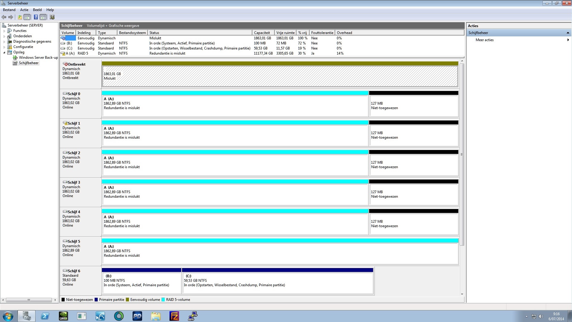Click the Help question mark toolbar icon
The width and height of the screenshot is (572, 322).
point(36,17)
